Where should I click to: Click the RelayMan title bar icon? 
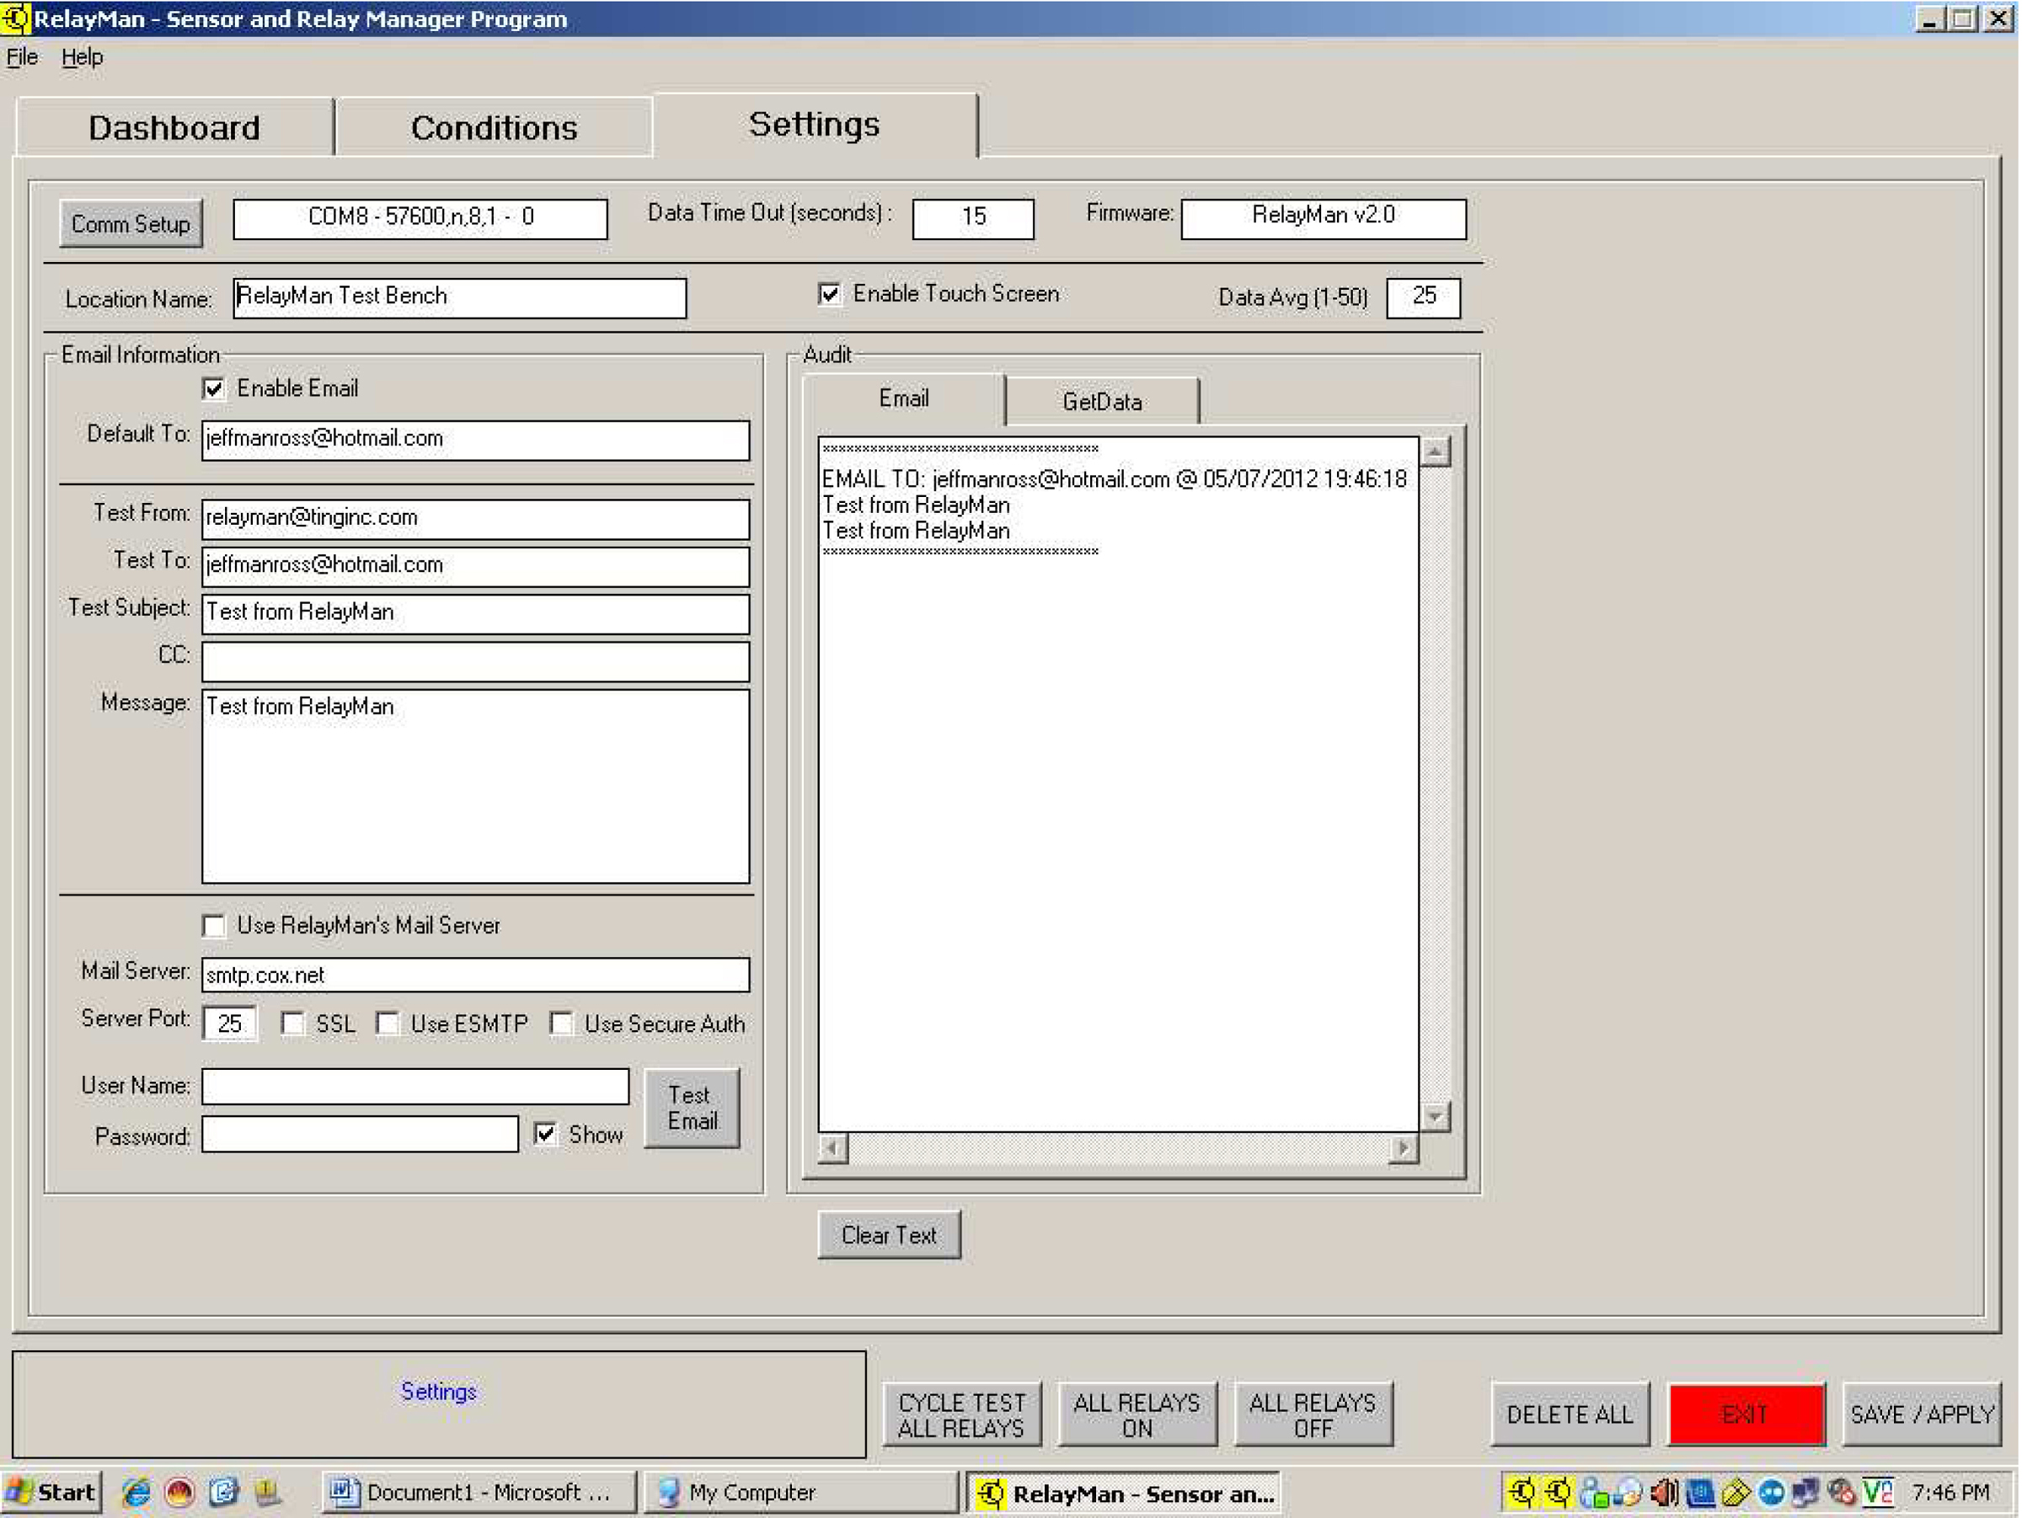point(15,19)
